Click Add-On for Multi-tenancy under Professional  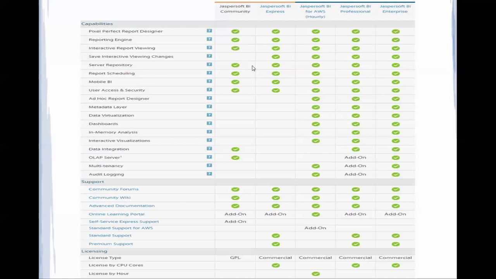(355, 166)
